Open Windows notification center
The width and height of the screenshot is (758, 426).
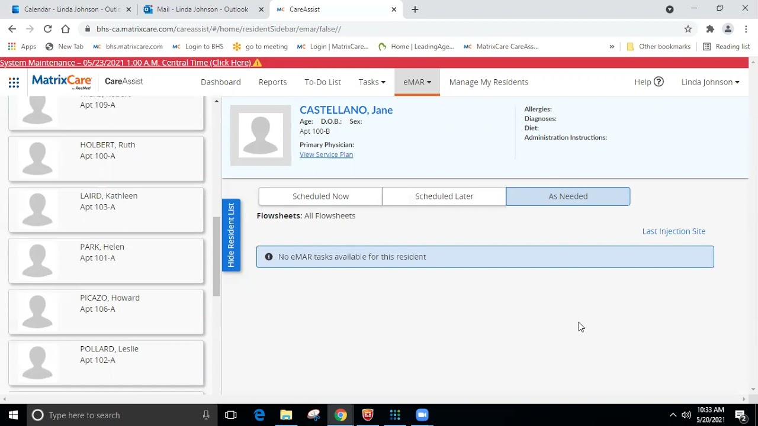[740, 415]
